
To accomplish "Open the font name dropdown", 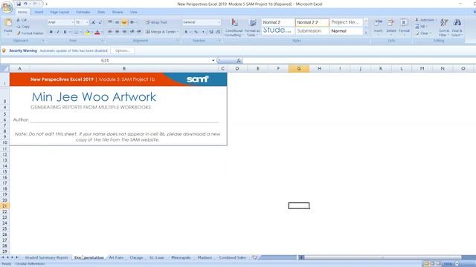I will 73,22.
